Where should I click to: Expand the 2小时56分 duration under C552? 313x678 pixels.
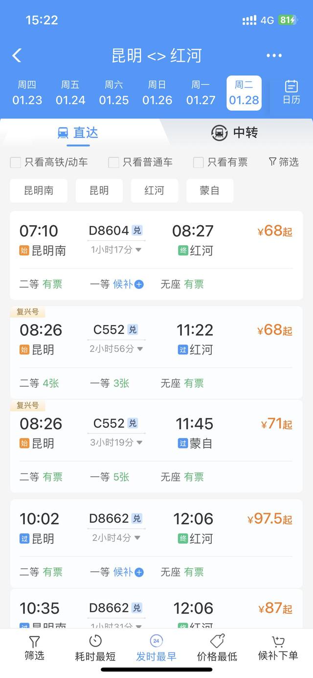click(x=116, y=350)
